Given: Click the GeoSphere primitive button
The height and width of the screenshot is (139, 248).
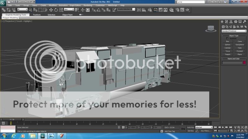Looking at the screenshot, I should click(x=240, y=44).
